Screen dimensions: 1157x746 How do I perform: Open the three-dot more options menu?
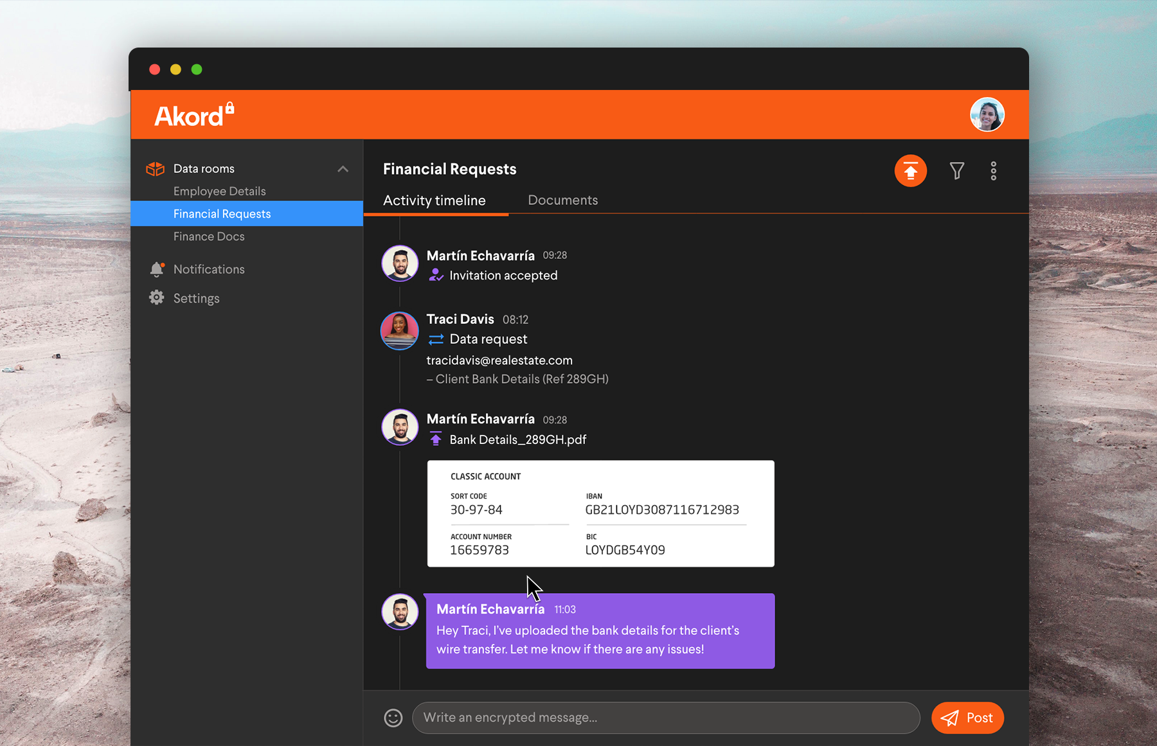pyautogui.click(x=993, y=171)
